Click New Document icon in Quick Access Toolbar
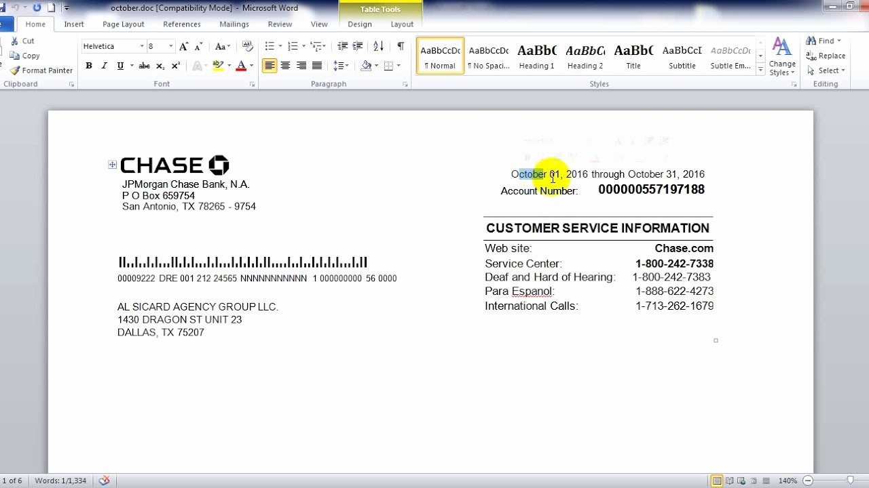 52,7
